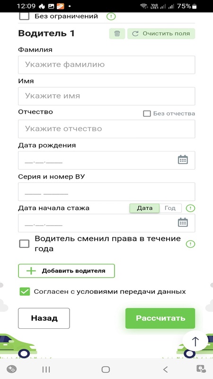Viewport: 213px width, 379px height.
Task: Clear fields using Очистить поля
Action: (x=161, y=34)
